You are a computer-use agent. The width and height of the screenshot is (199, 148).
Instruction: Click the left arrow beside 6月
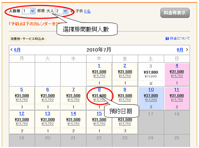(12, 50)
